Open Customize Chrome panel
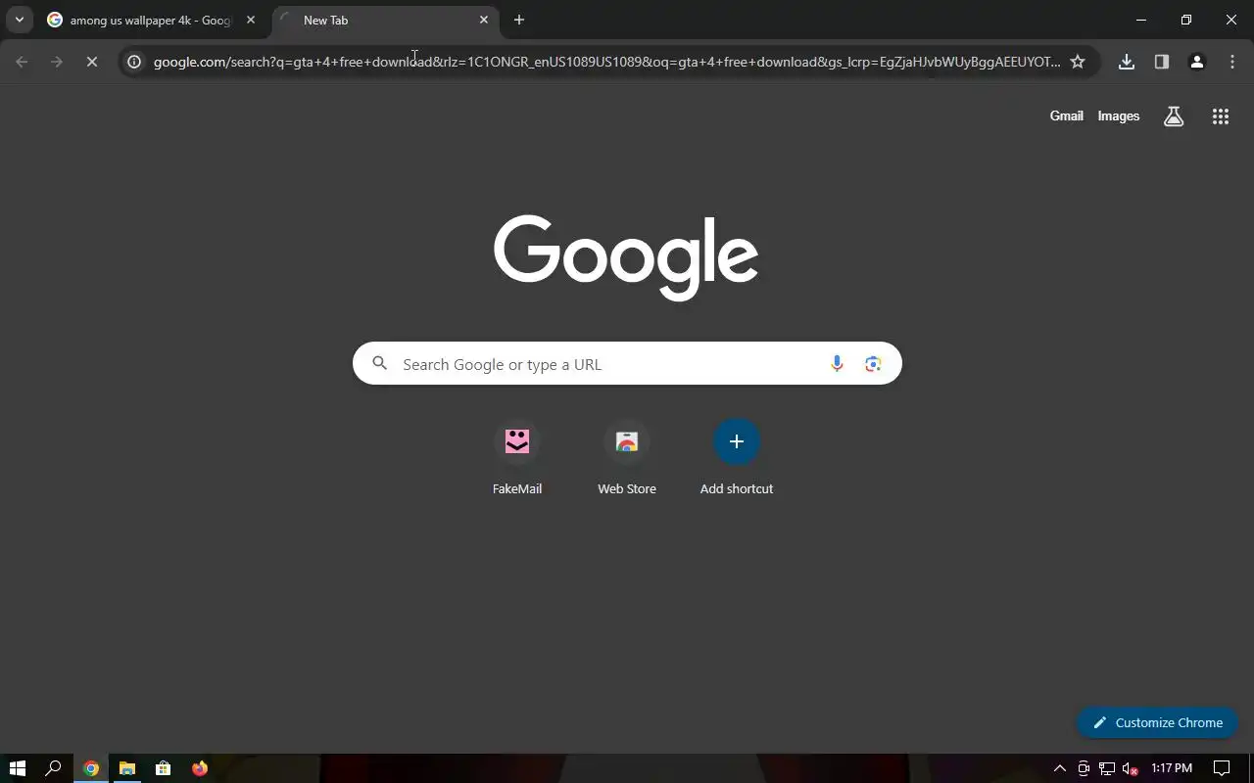Viewport: 1254px width, 783px height. point(1158,722)
